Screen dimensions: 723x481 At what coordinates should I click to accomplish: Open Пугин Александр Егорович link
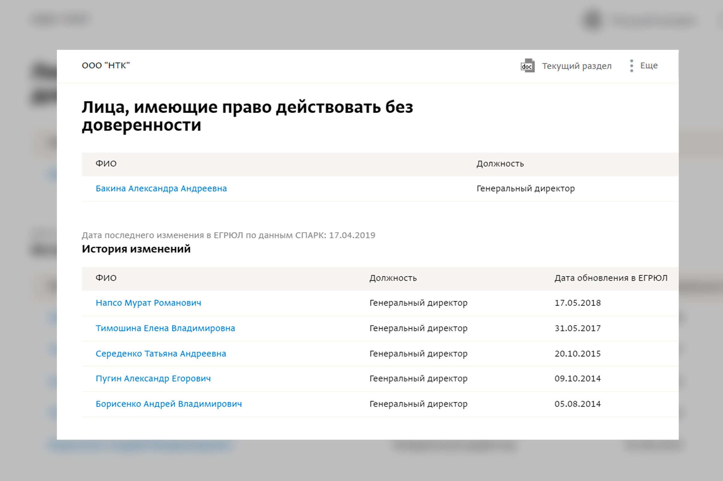(x=153, y=378)
